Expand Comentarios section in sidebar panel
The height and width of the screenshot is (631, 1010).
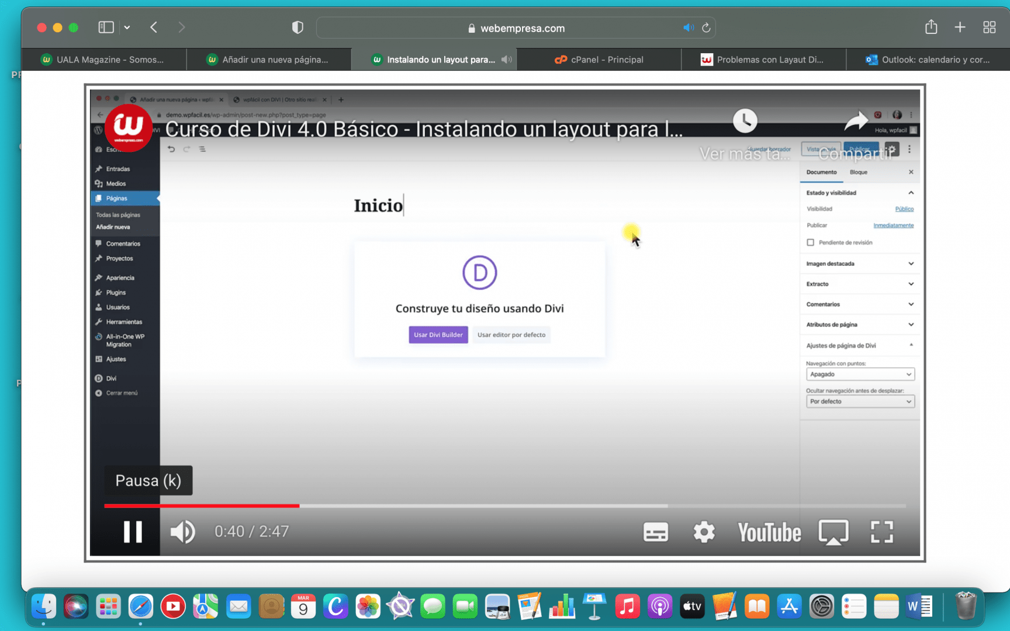click(859, 304)
